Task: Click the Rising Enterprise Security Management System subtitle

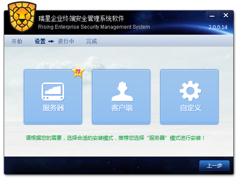Action: (x=94, y=27)
